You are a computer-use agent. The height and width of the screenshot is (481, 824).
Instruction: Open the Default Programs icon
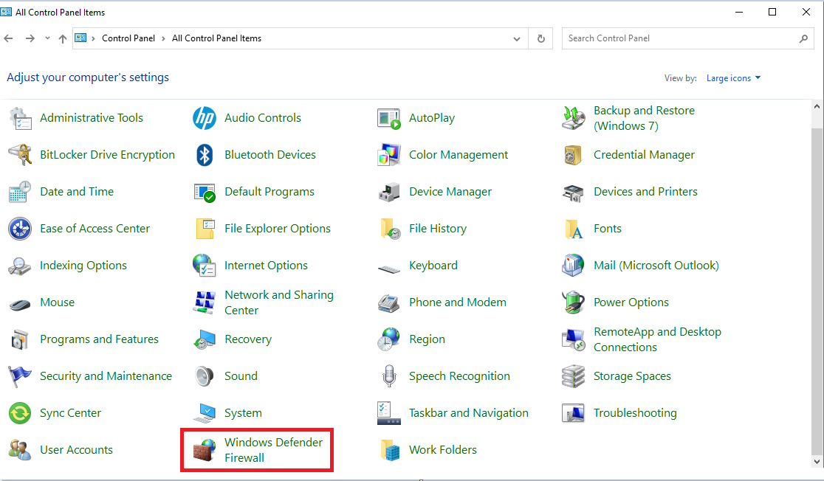pos(205,192)
